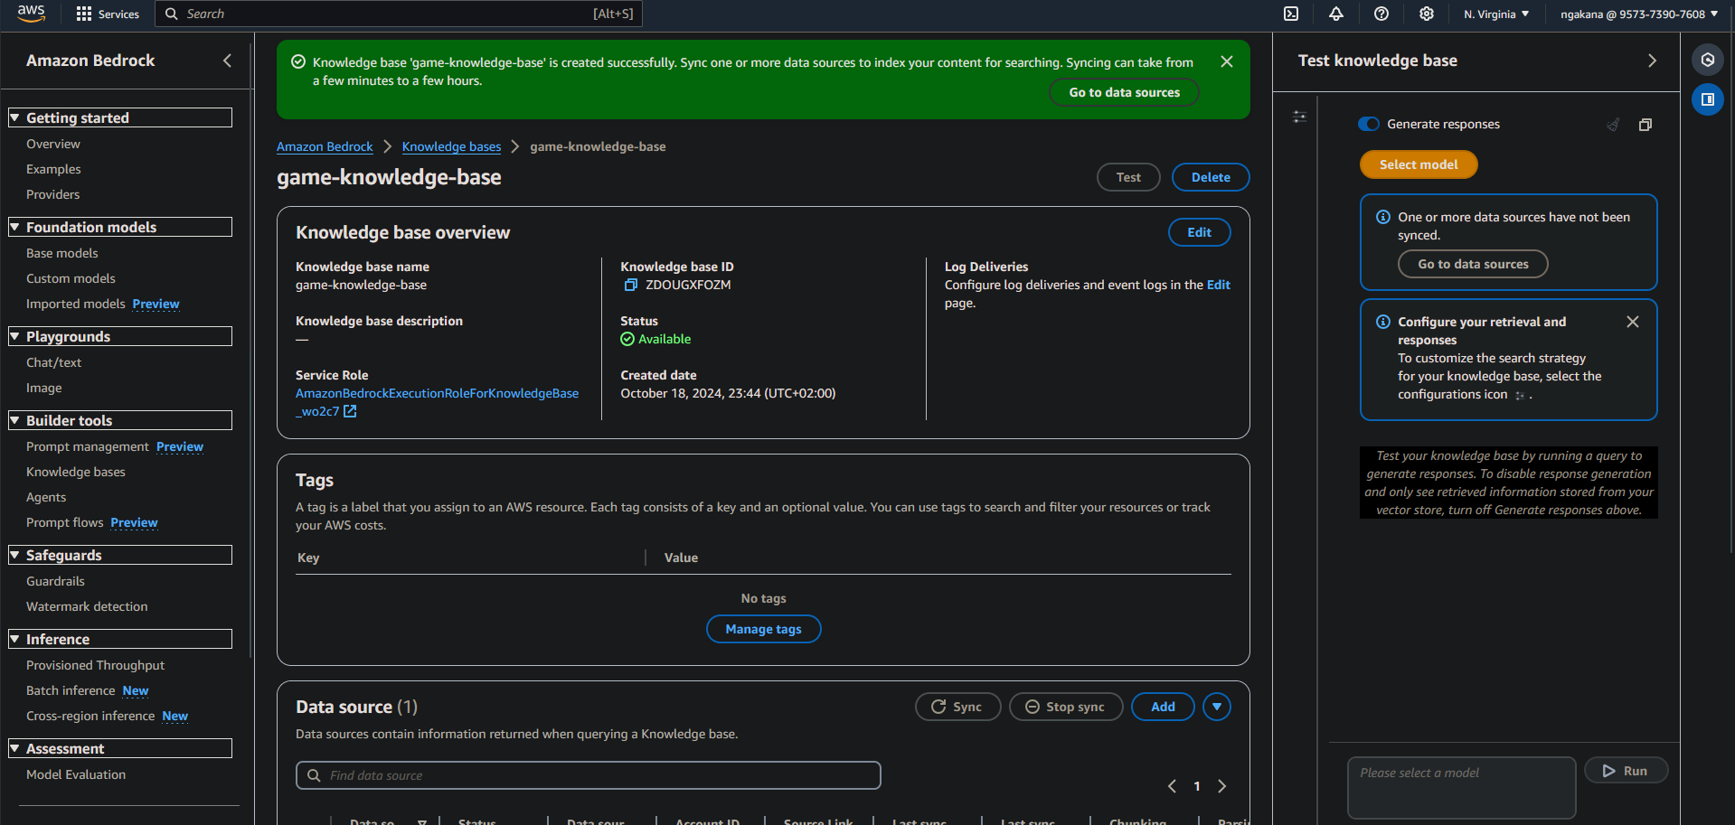Open Model Evaluation in the sidebar
This screenshot has width=1735, height=825.
(76, 774)
